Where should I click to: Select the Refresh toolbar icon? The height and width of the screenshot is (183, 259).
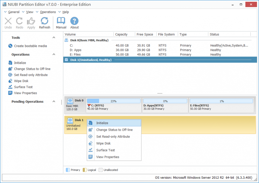coord(45,22)
